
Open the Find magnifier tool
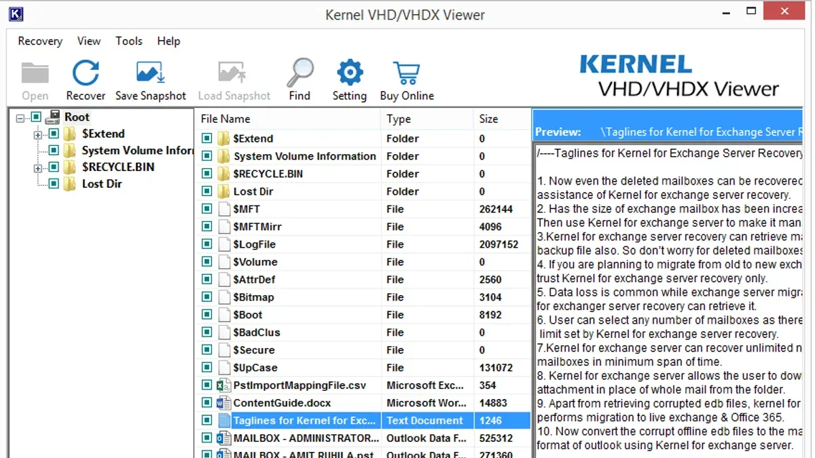click(300, 72)
